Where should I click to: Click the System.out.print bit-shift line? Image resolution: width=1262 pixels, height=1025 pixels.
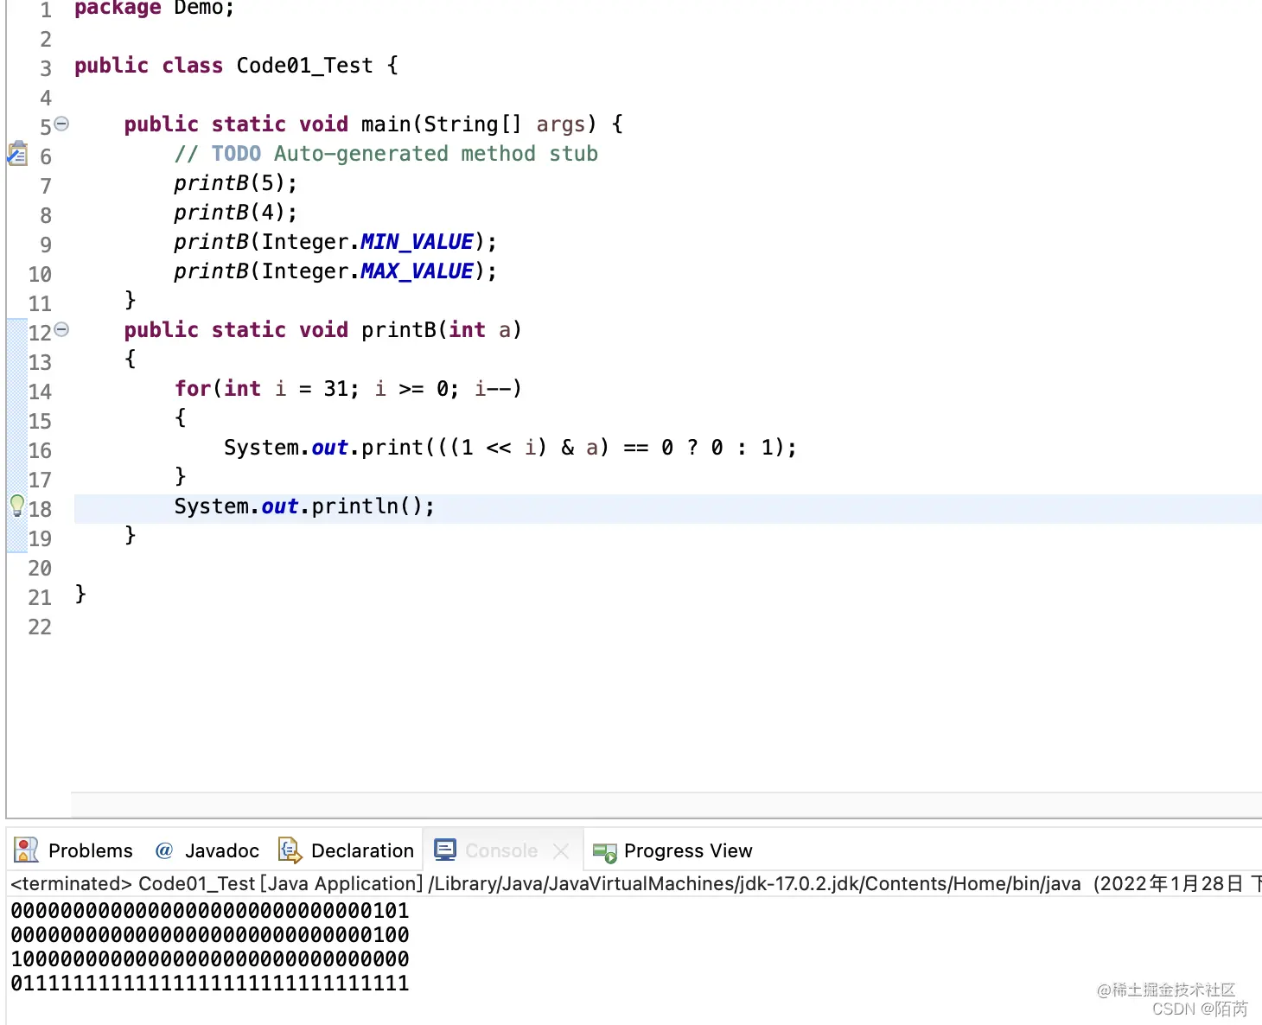click(510, 448)
